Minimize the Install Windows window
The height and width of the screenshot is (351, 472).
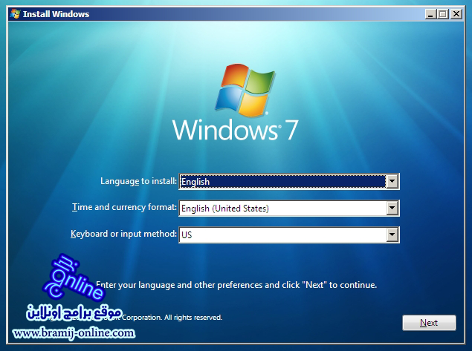pos(431,14)
